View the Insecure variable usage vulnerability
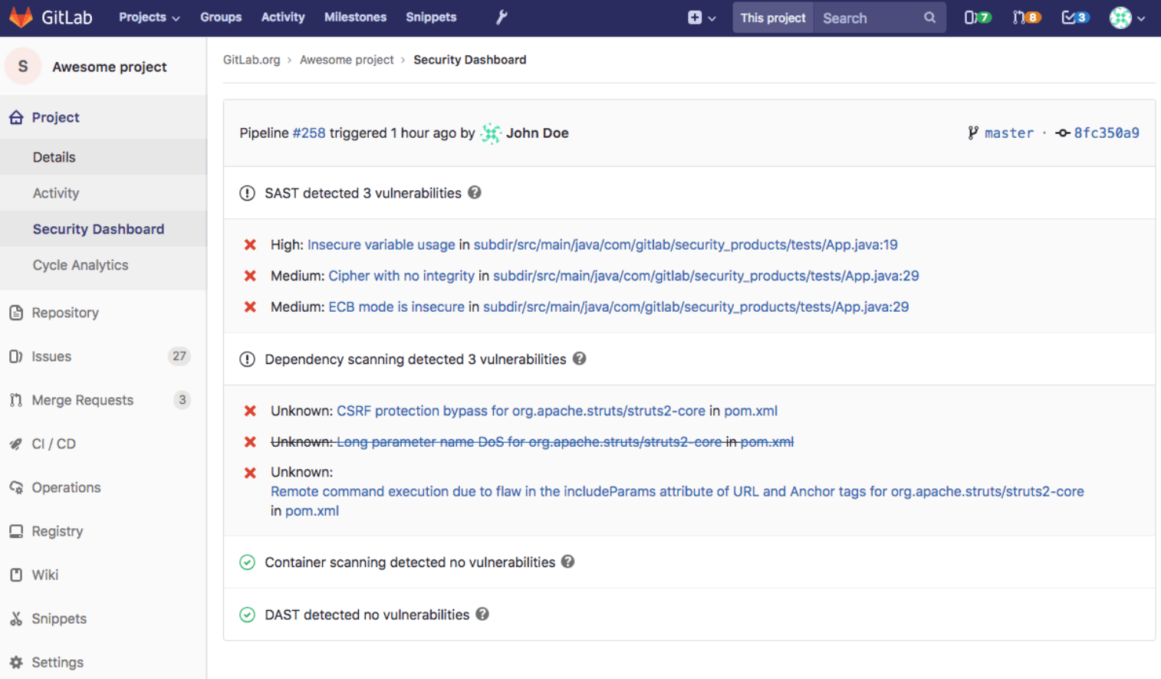 click(x=381, y=244)
